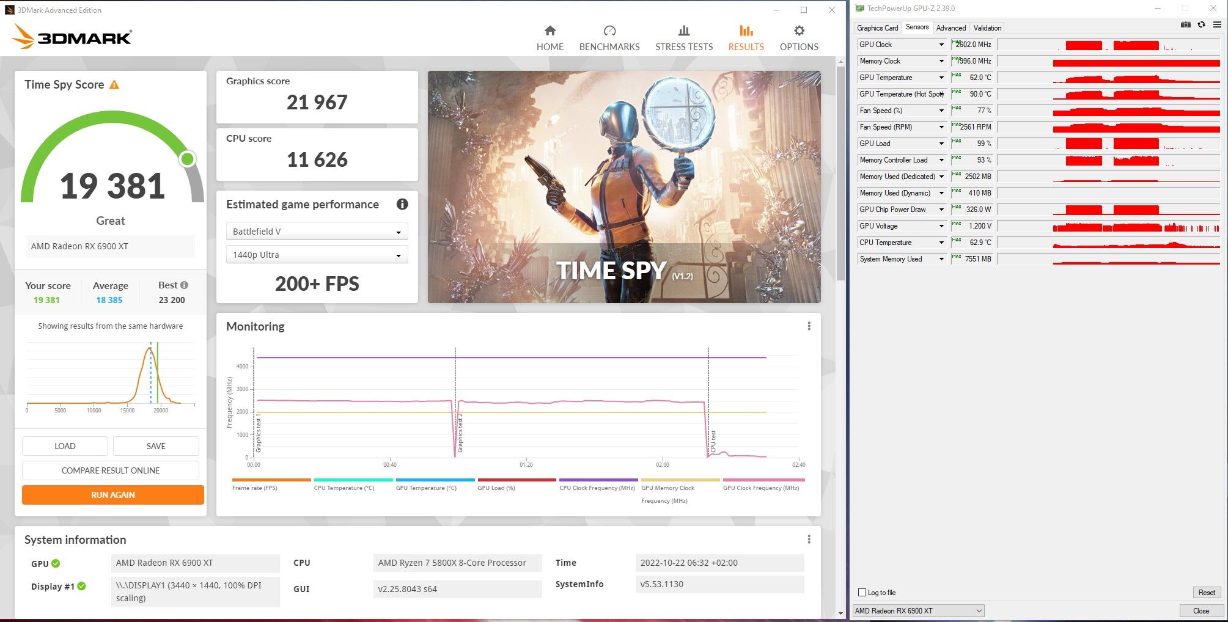The width and height of the screenshot is (1228, 622).
Task: Click the 3DMark vertical scrollbar thumb
Action: tap(840, 174)
